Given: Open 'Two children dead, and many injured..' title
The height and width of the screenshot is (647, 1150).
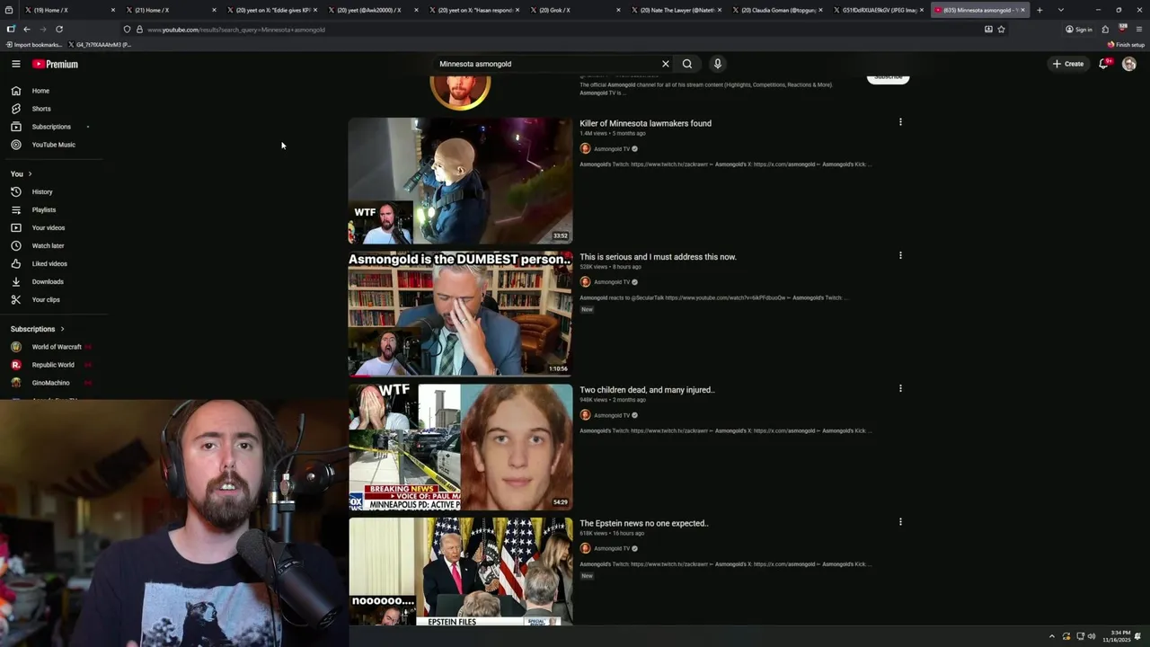Looking at the screenshot, I should (x=647, y=390).
